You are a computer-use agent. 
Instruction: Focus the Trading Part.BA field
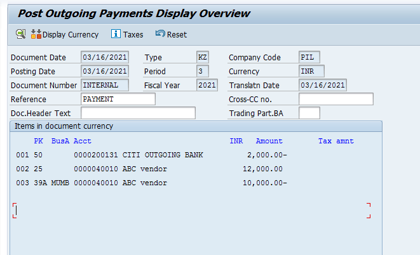click(x=309, y=113)
